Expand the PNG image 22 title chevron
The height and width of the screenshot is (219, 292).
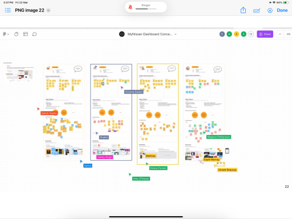(x=48, y=10)
